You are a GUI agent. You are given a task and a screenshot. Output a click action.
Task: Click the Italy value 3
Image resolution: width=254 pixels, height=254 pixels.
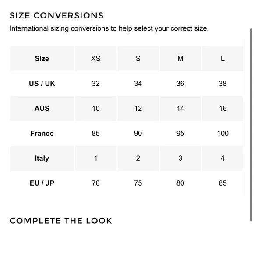coord(180,158)
